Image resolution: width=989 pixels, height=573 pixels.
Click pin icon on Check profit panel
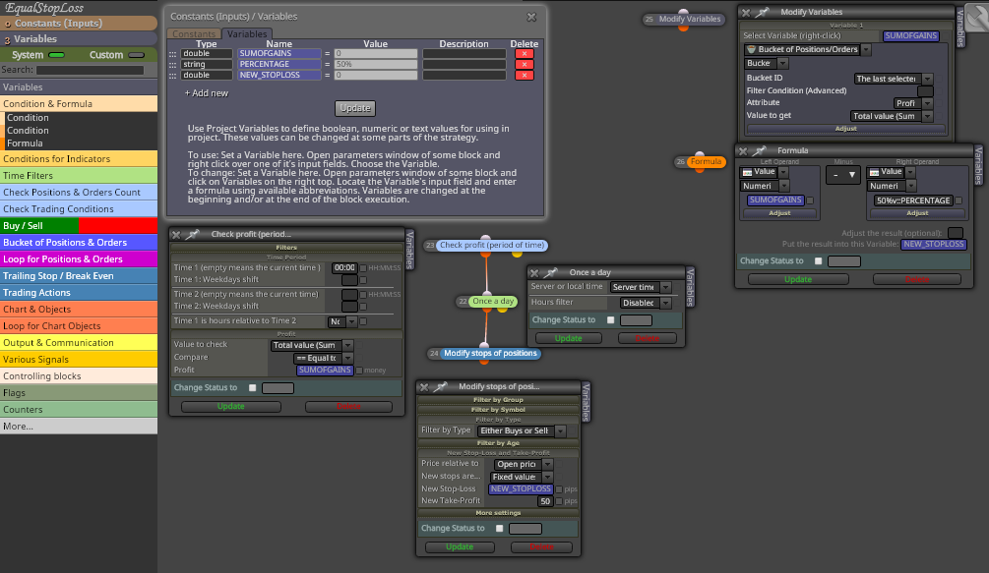(x=192, y=234)
